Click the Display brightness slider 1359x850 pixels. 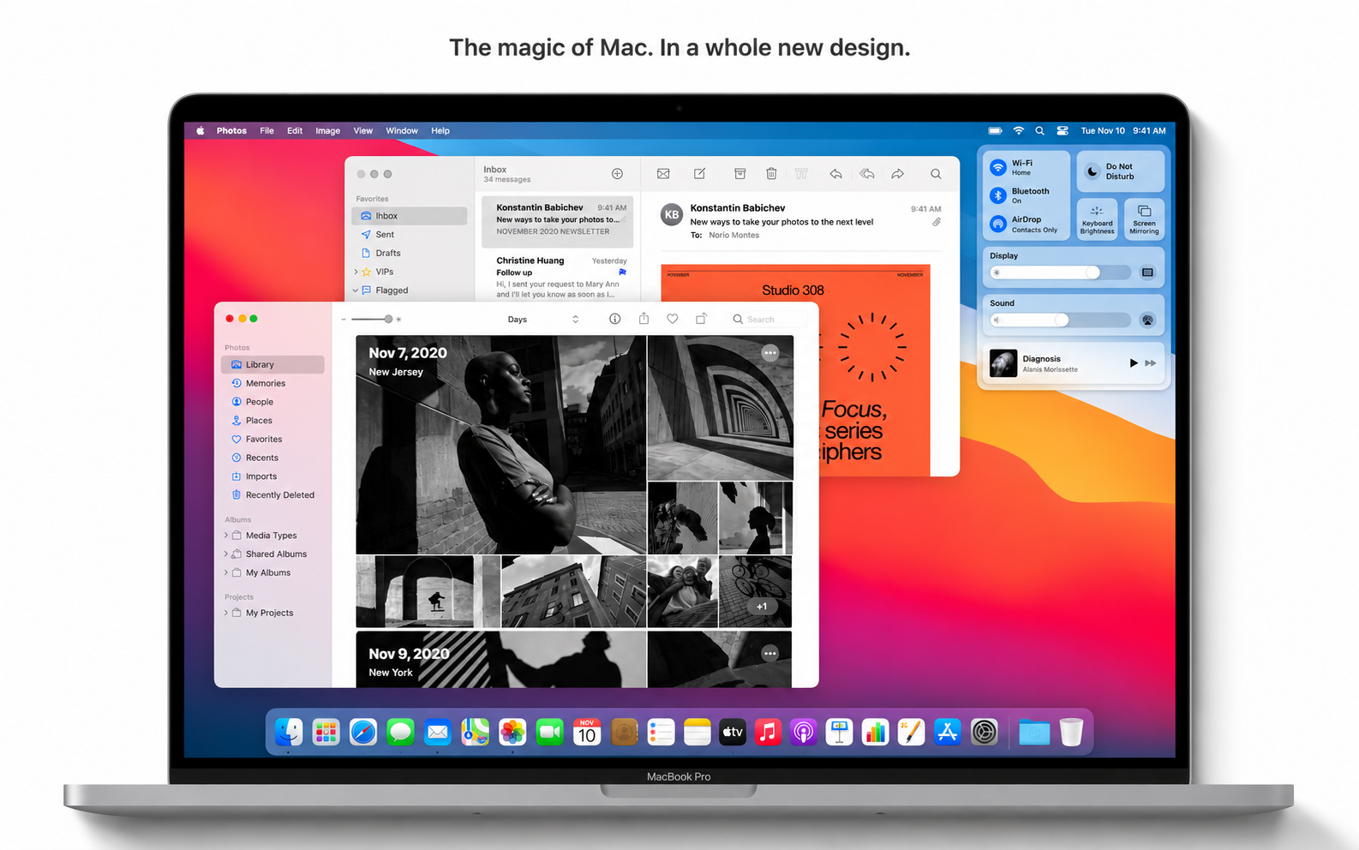[x=1061, y=272]
